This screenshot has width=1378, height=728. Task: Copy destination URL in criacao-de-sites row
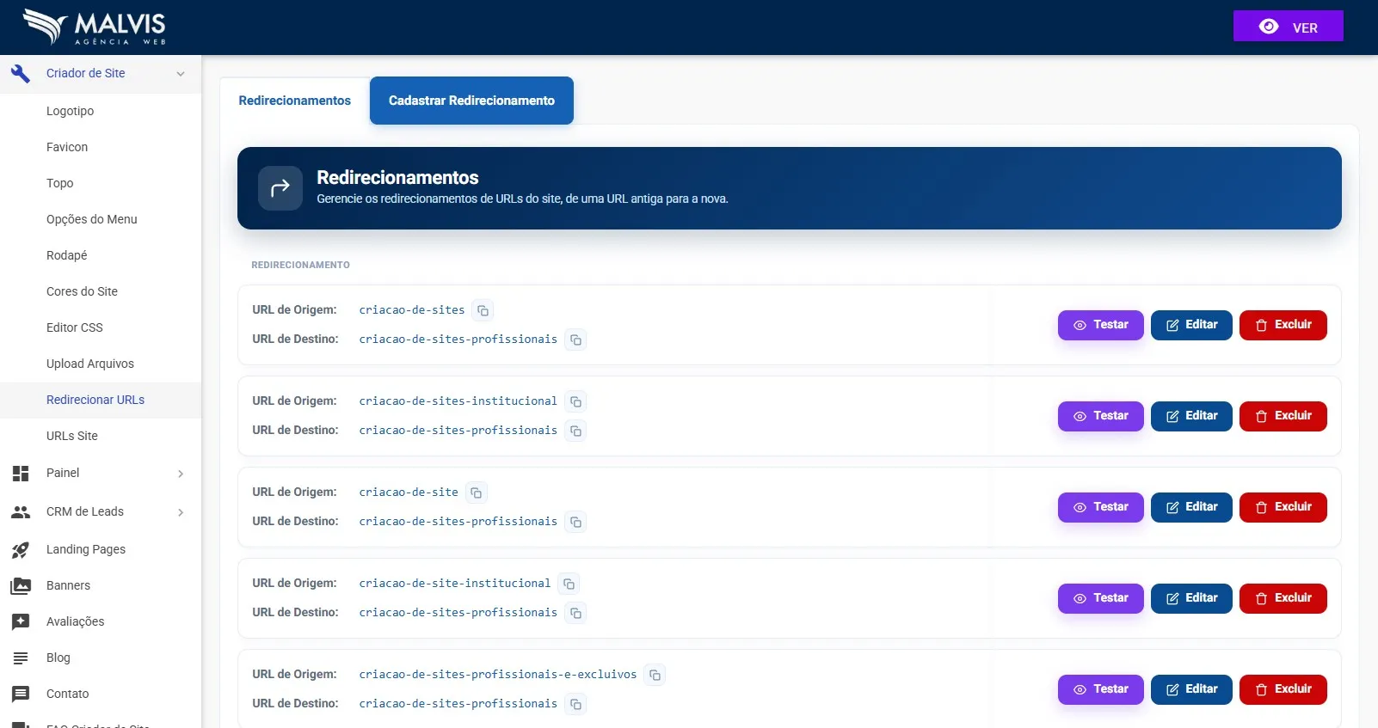click(x=576, y=340)
